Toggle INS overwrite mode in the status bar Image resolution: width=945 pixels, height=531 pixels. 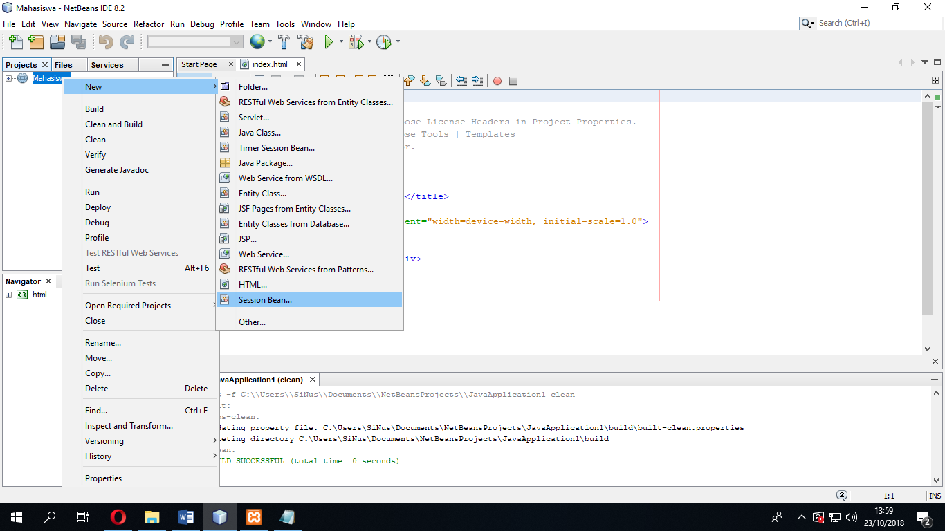point(935,495)
